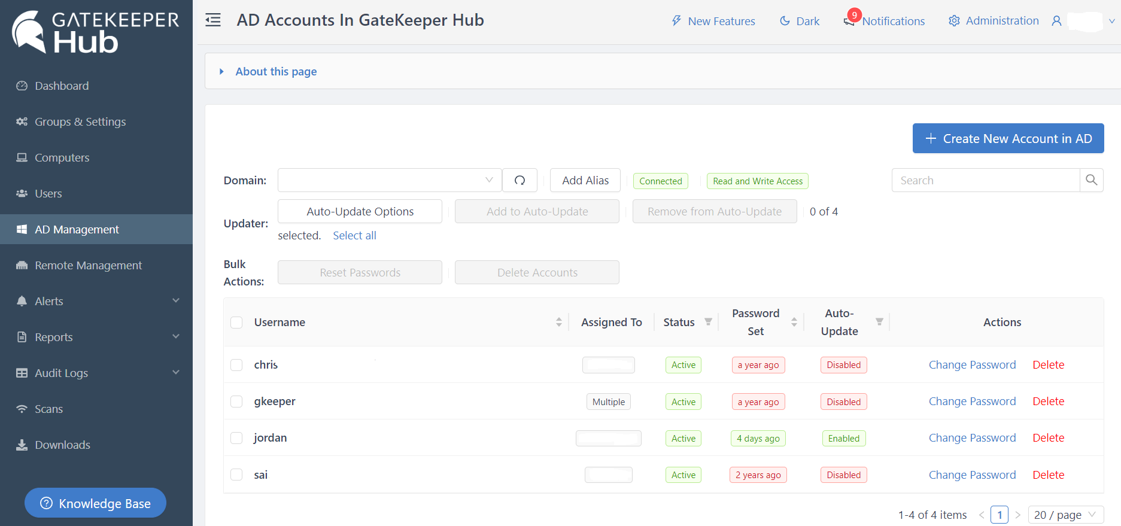This screenshot has width=1121, height=526.
Task: Click the Add Alias button
Action: [x=585, y=180]
